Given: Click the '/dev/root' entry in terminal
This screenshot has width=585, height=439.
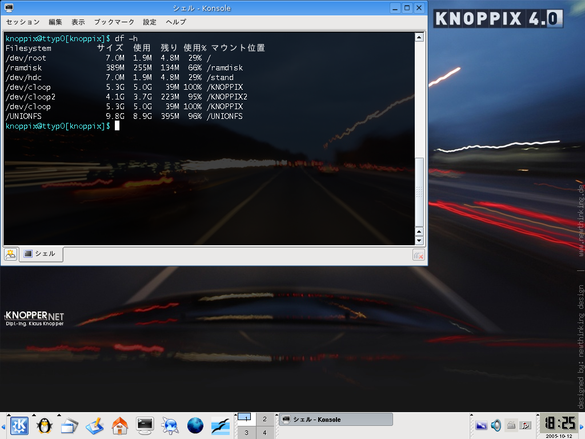Looking at the screenshot, I should pos(26,58).
